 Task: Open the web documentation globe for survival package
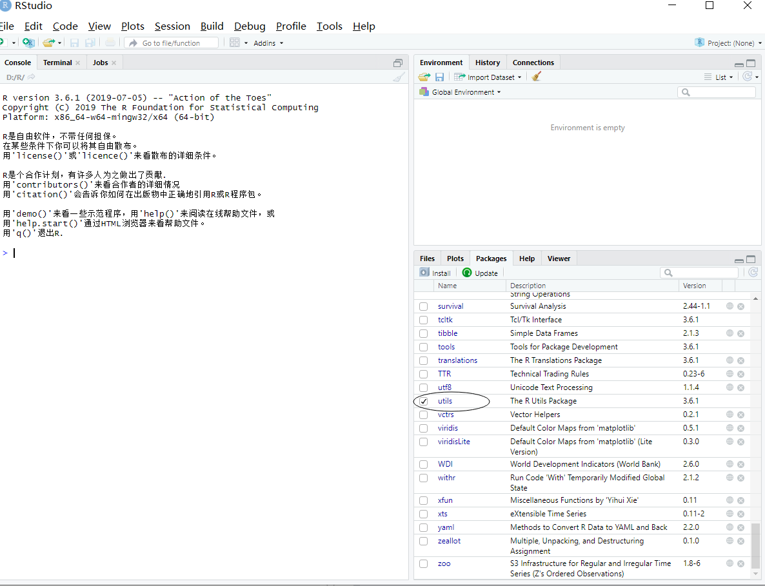coord(730,306)
